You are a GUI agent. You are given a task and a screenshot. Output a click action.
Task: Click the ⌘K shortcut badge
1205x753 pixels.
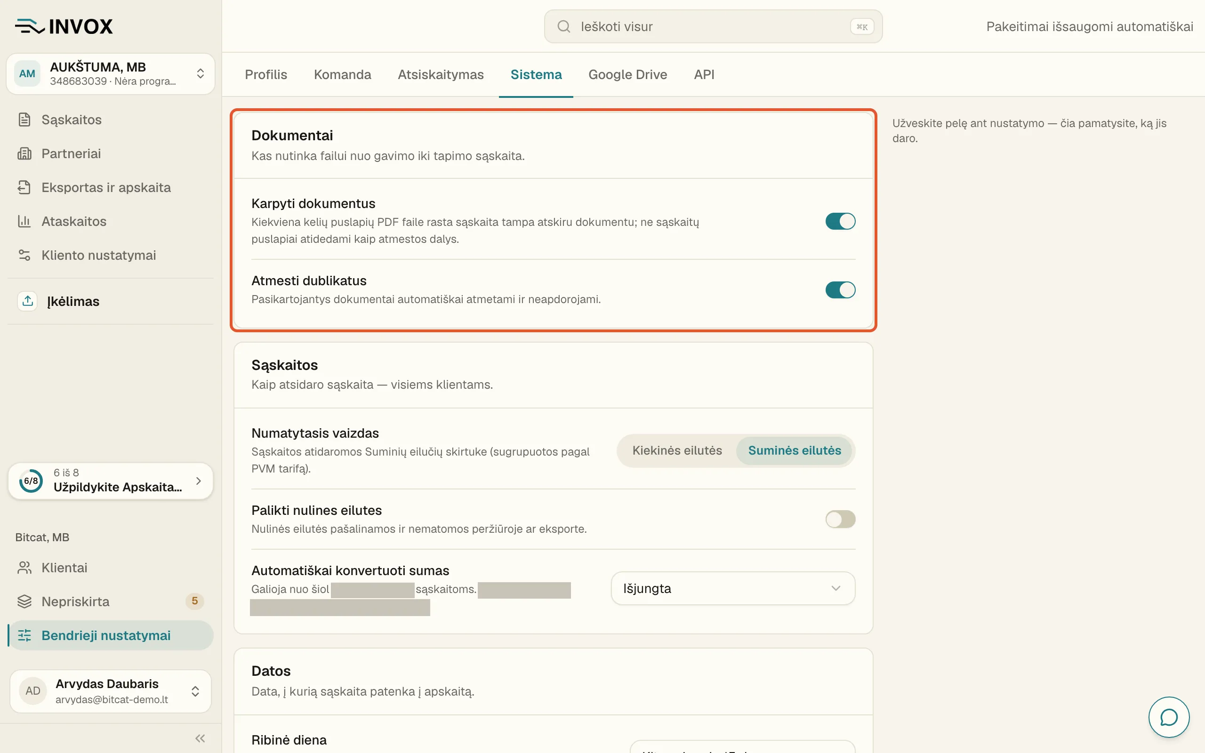[x=862, y=26]
